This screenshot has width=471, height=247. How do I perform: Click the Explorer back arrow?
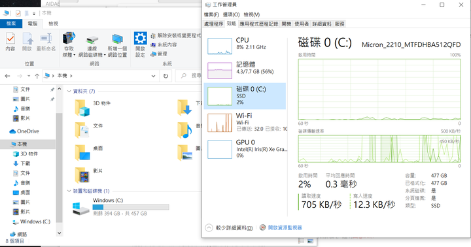tap(7, 76)
